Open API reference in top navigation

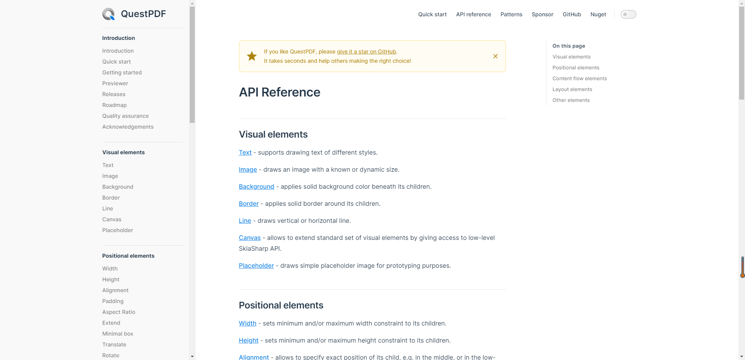(473, 14)
